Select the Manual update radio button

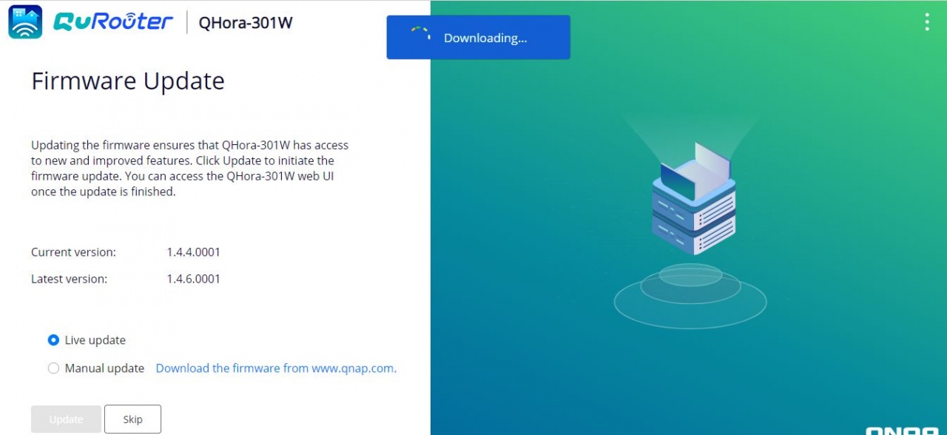pos(53,368)
